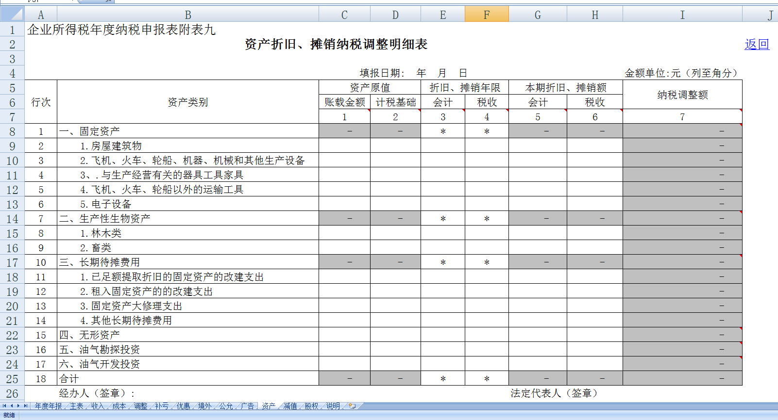Click the Select All corner triangle

point(12,15)
